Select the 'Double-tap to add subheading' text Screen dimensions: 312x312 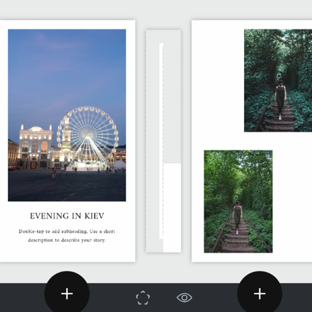67,236
